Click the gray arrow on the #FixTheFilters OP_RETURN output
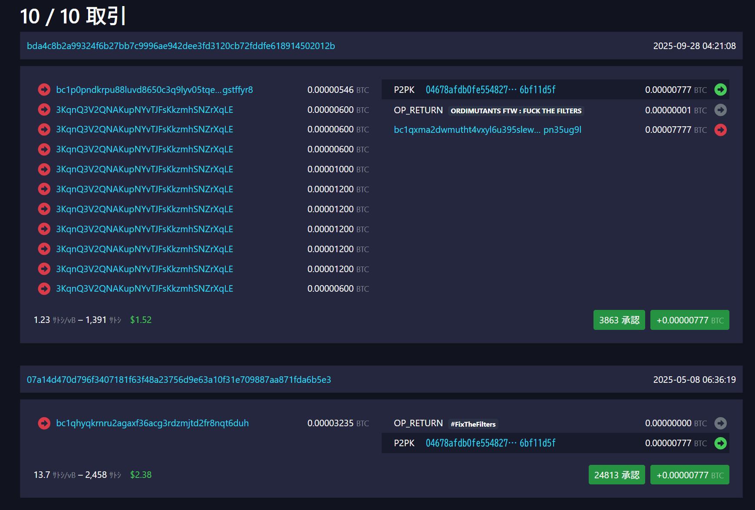Screen dimensions: 755x510 coord(720,423)
